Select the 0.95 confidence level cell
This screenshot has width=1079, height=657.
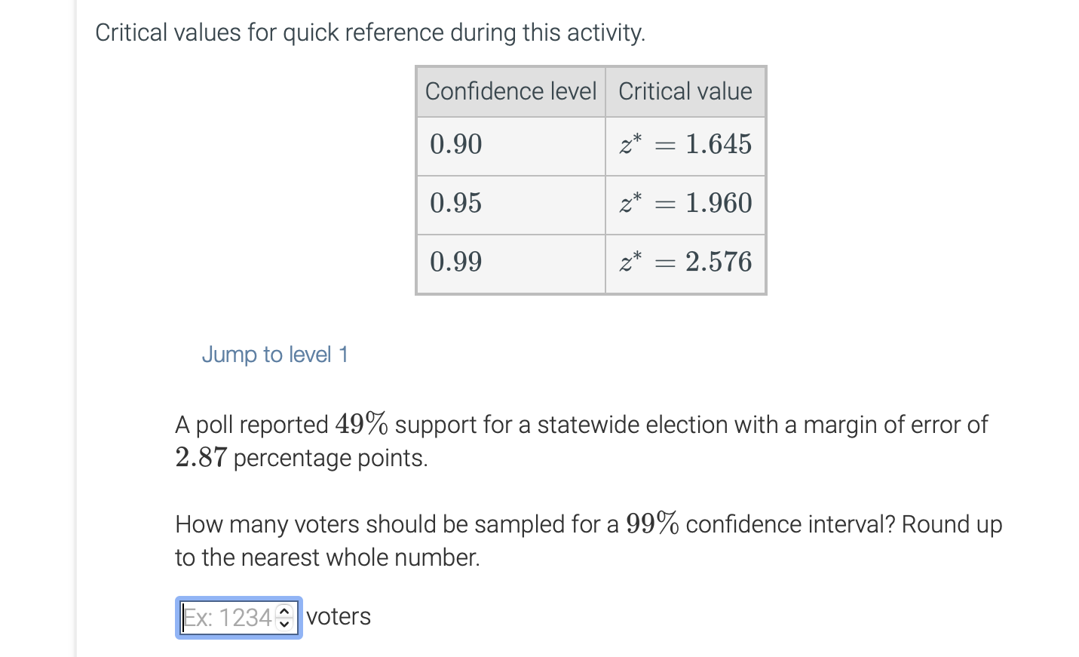[x=455, y=204]
